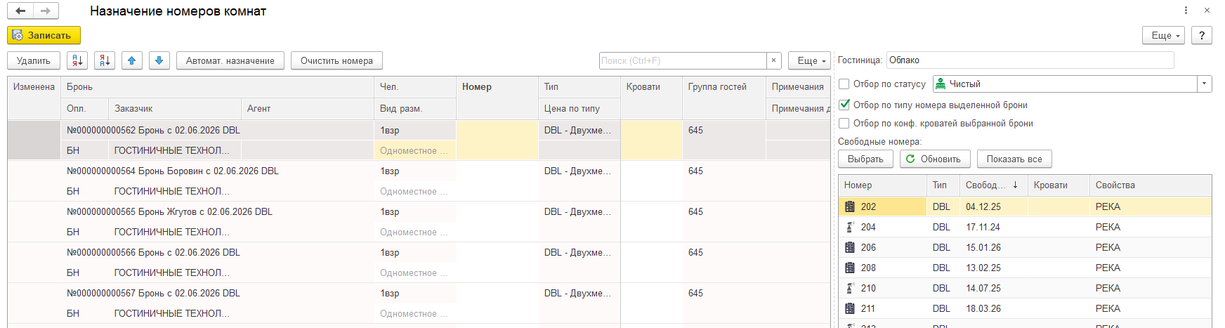
Task: Click date 15.01.26 in room 206 row
Action: (x=983, y=247)
